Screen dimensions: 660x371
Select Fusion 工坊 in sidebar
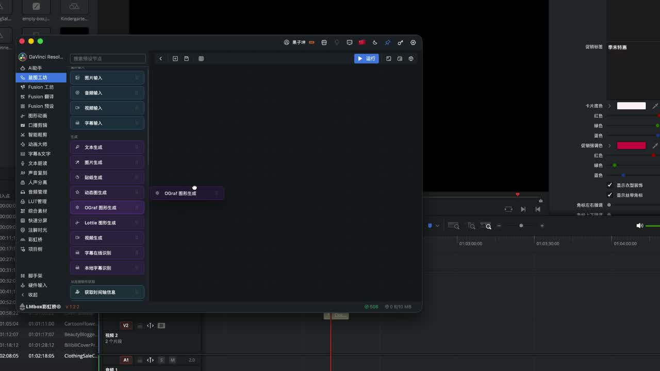[x=41, y=87]
